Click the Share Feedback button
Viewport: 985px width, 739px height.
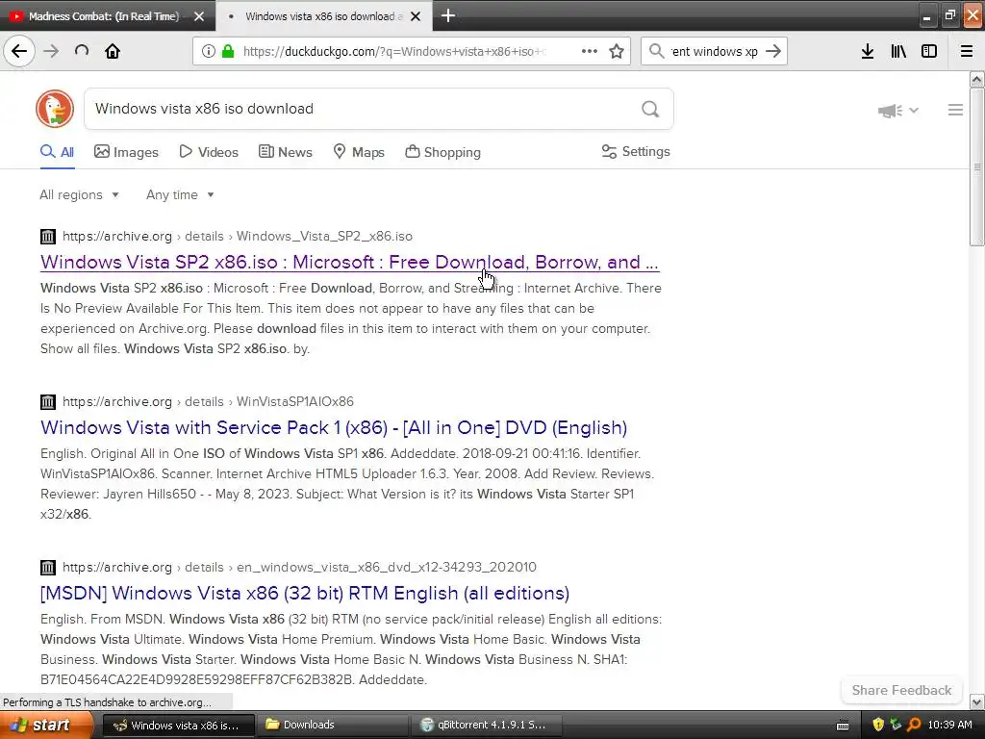(x=901, y=690)
